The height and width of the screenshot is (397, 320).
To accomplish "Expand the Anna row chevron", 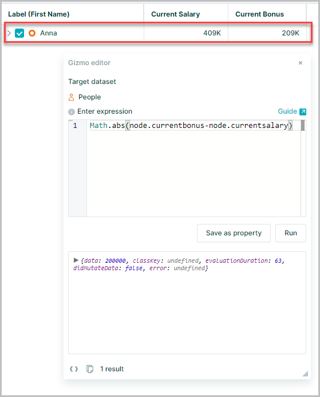I will coord(9,33).
